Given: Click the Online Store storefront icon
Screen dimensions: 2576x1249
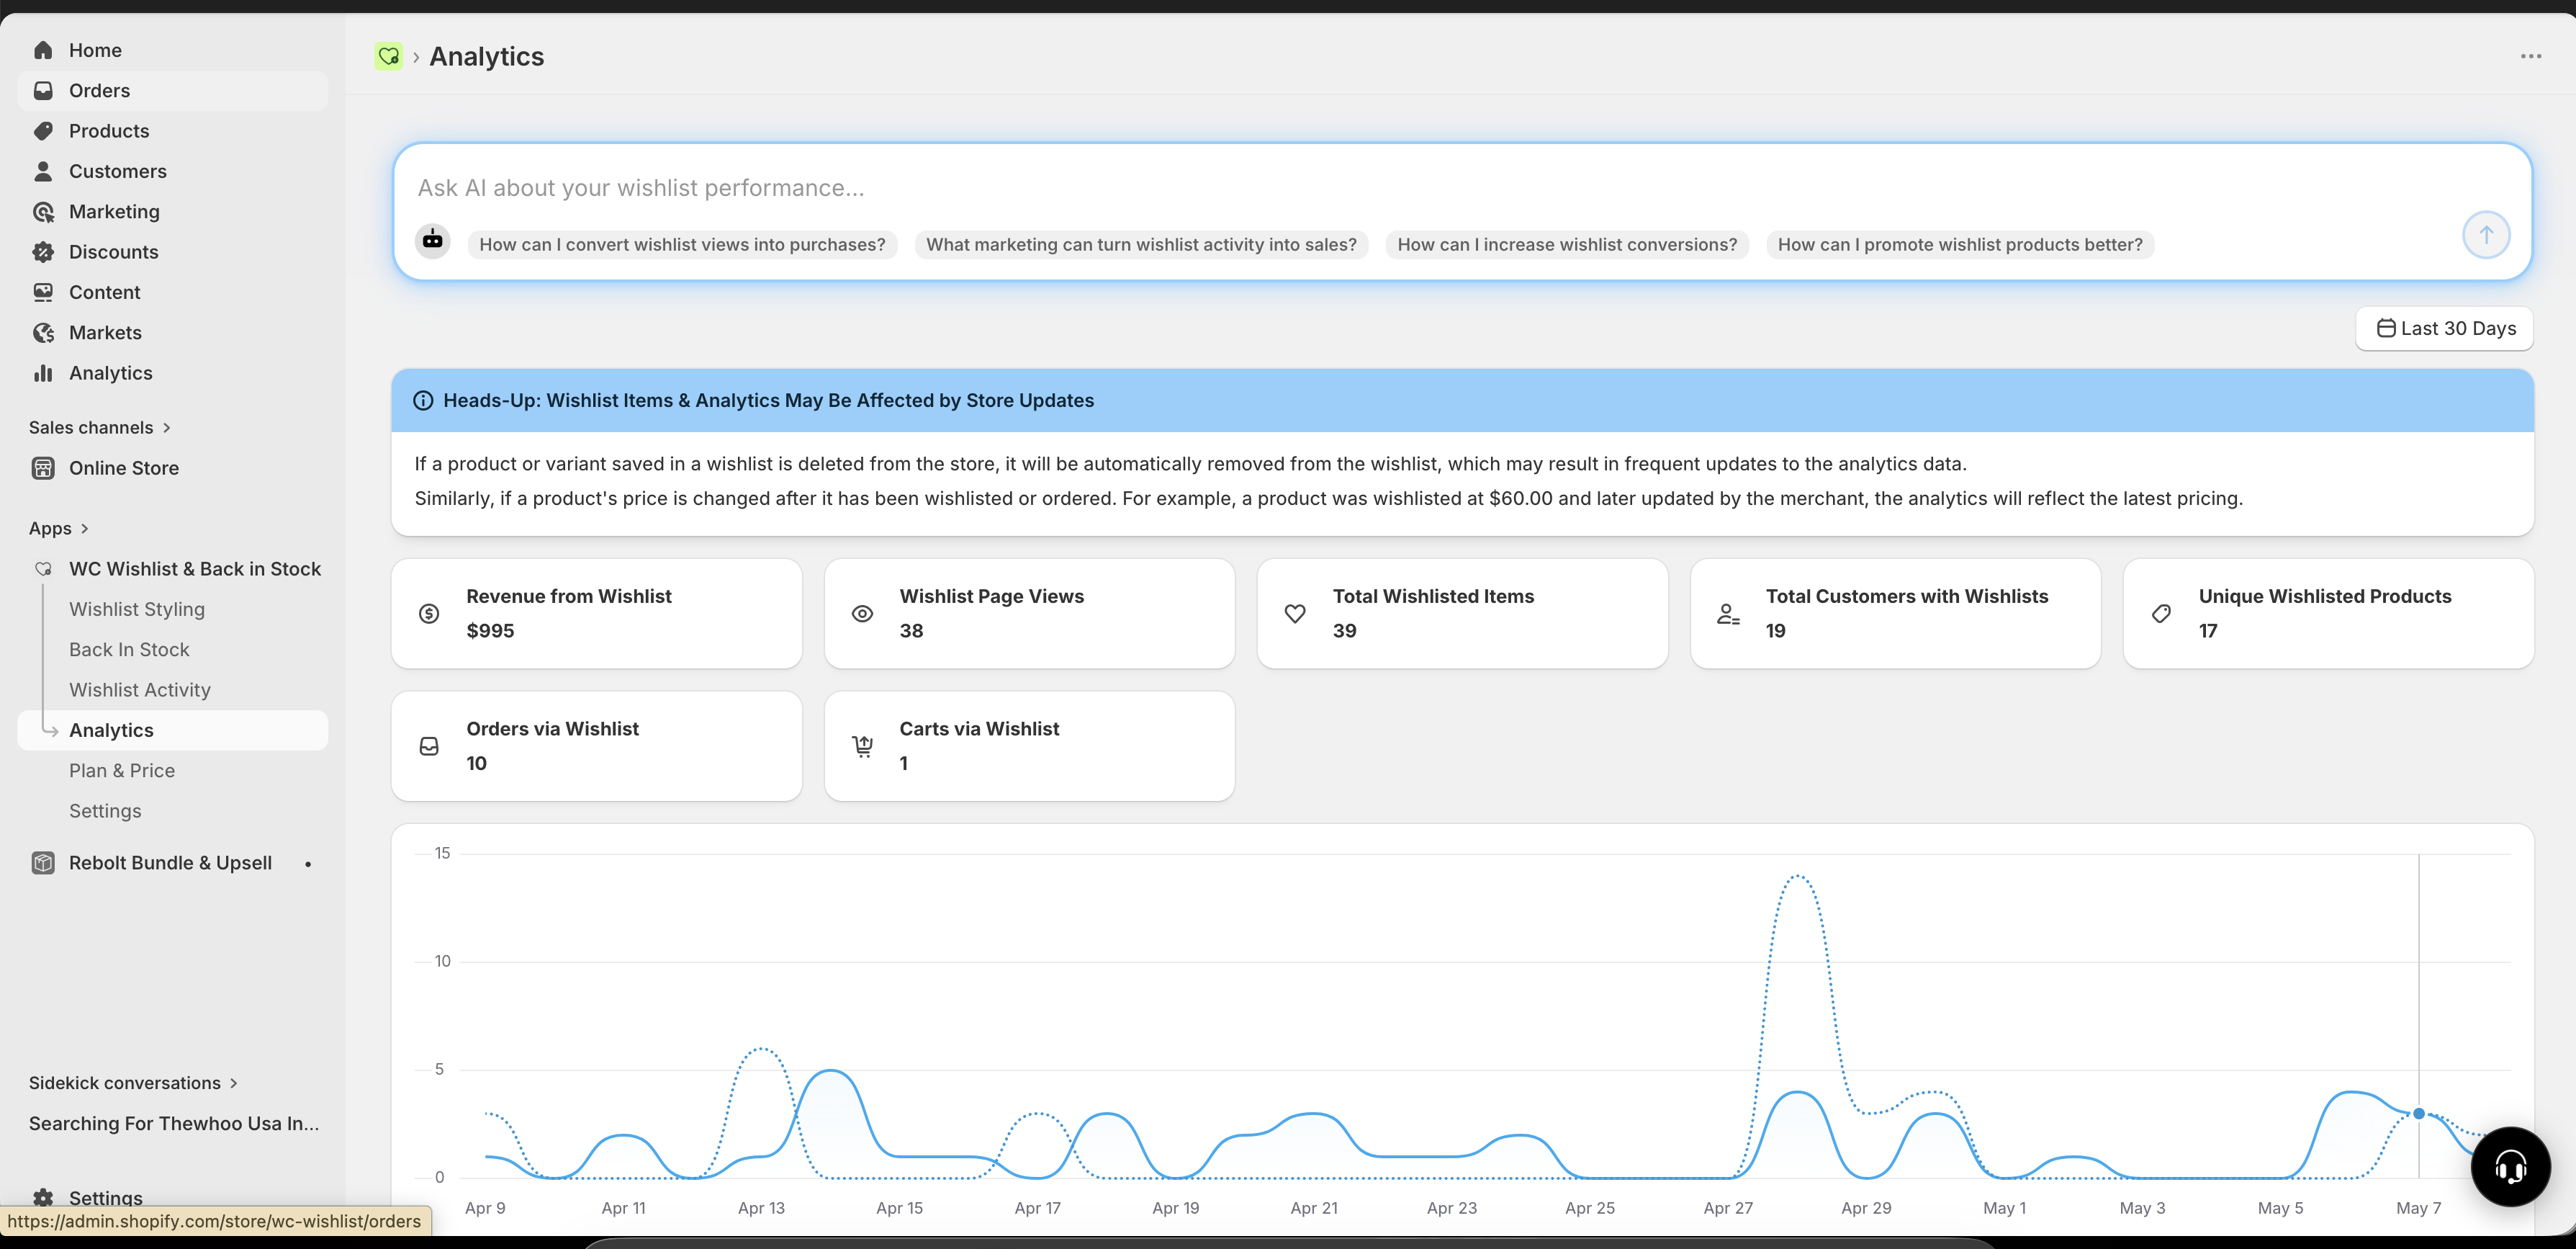Looking at the screenshot, I should [43, 468].
